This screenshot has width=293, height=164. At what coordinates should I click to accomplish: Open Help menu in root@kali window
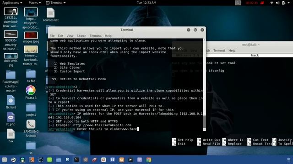232,51
